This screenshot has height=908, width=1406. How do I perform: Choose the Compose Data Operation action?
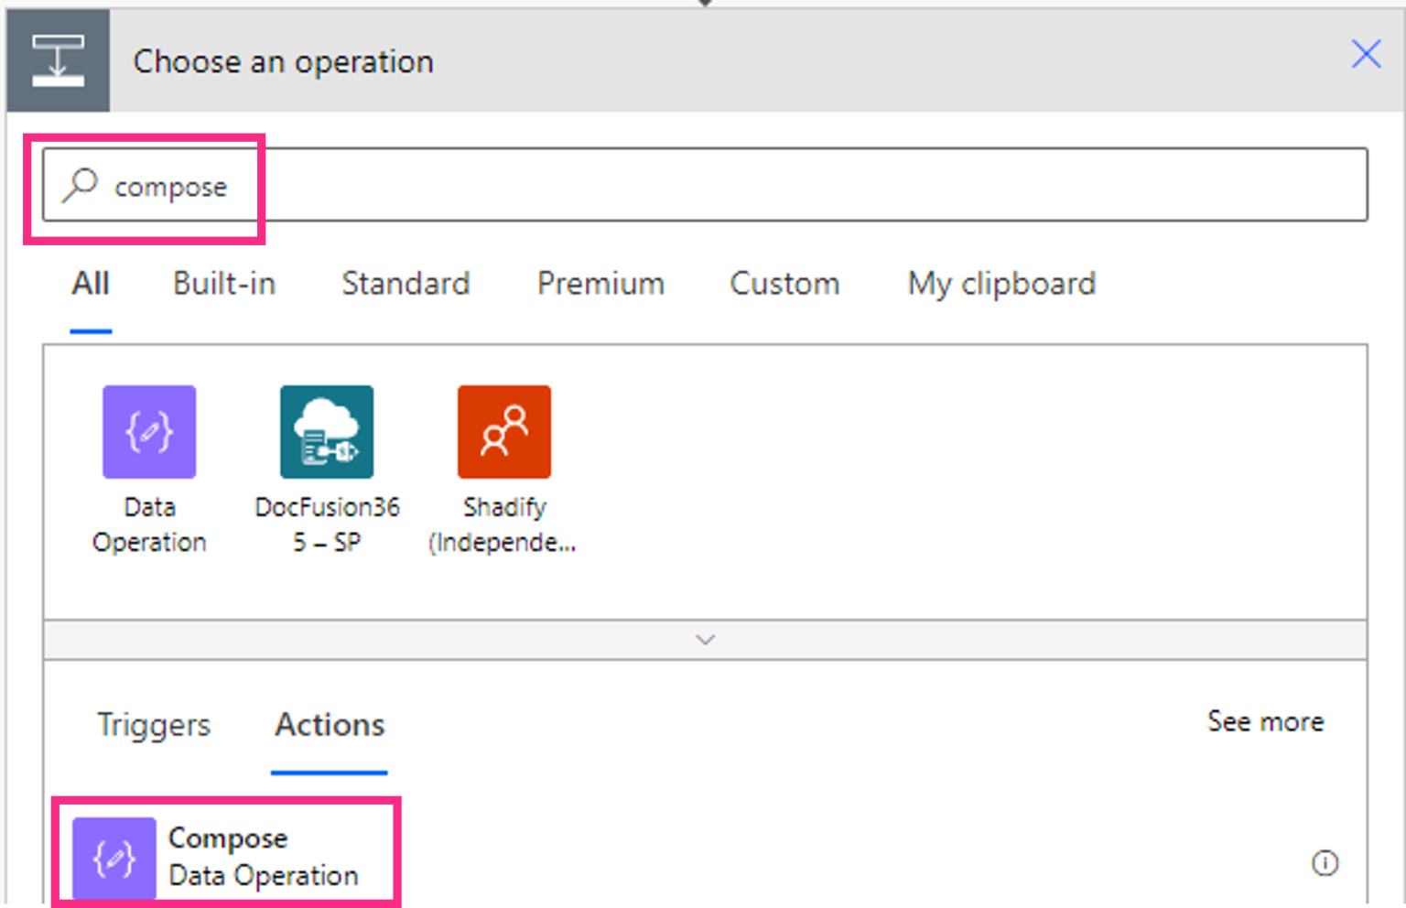[x=229, y=855]
